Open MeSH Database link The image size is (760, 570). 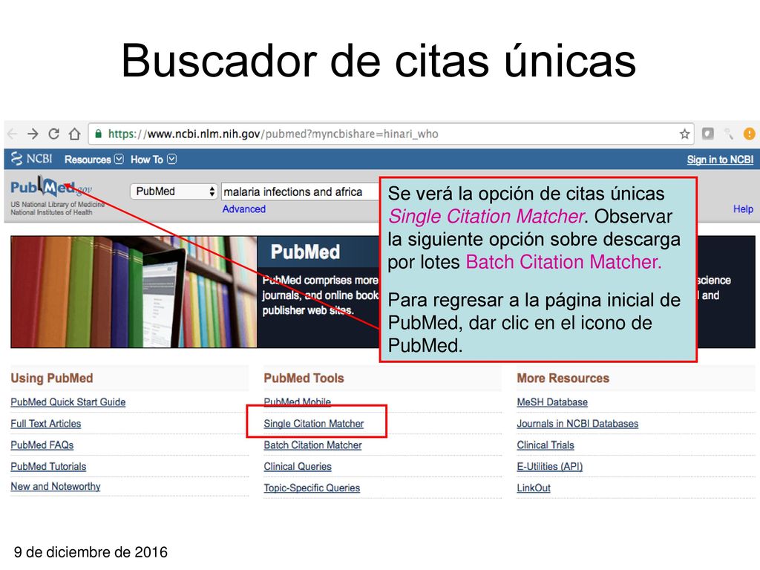pyautogui.click(x=552, y=402)
